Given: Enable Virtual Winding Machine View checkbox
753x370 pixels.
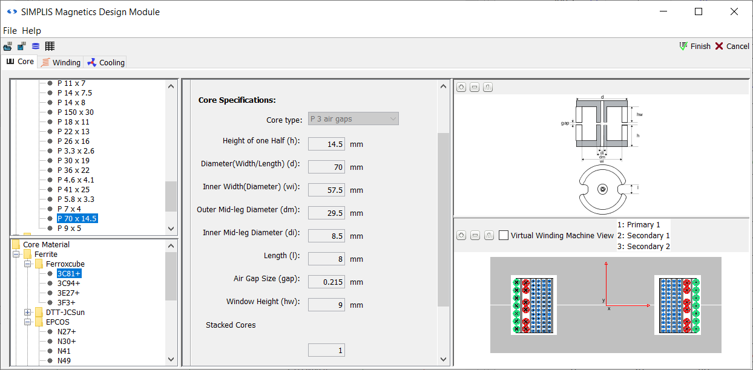Looking at the screenshot, I should click(x=504, y=236).
